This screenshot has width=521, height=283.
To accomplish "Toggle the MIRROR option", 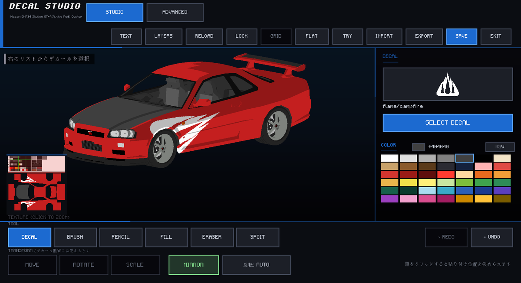I will coord(194,265).
